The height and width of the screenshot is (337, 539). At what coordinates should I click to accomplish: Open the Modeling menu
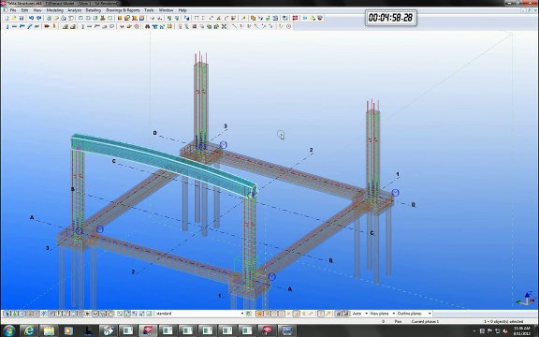[x=54, y=10]
